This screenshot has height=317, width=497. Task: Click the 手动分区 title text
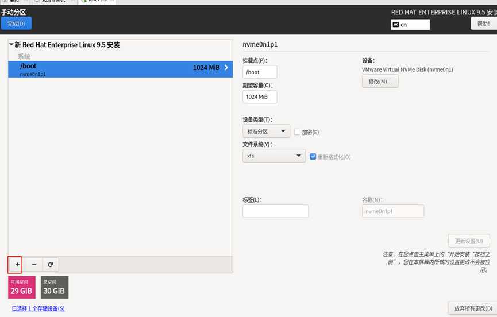(x=13, y=12)
